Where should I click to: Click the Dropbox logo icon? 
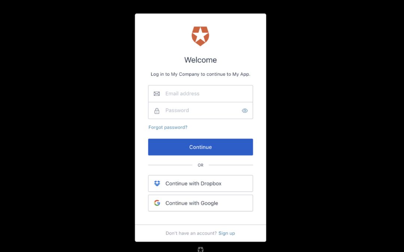click(157, 183)
